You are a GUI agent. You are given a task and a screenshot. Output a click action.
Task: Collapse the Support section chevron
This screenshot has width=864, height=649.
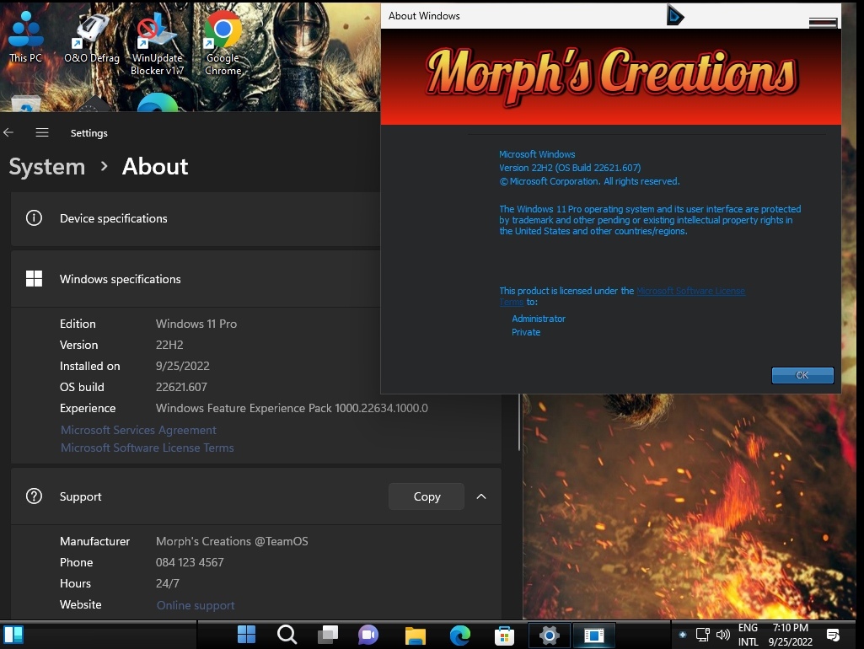point(481,496)
